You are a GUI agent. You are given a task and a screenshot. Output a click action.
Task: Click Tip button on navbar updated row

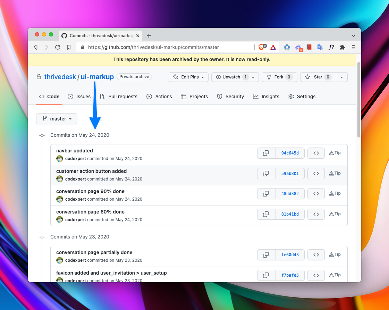(x=335, y=153)
